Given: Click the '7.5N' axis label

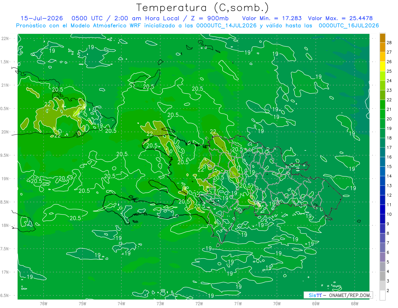Looking at the screenshot, I should [x=5, y=249].
